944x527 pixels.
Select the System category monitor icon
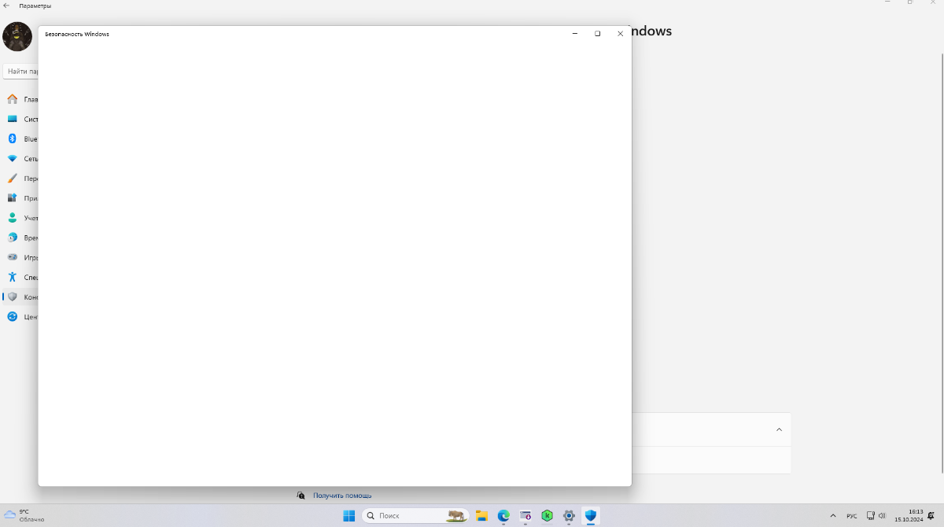pos(13,119)
